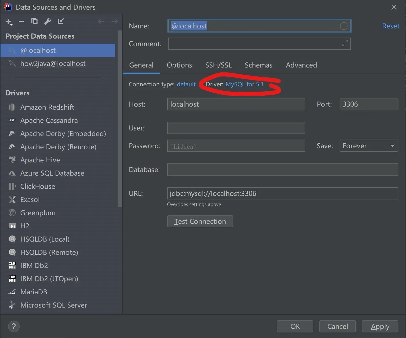Choose data source color circle
Viewport: 406px width, 338px height.
344,26
